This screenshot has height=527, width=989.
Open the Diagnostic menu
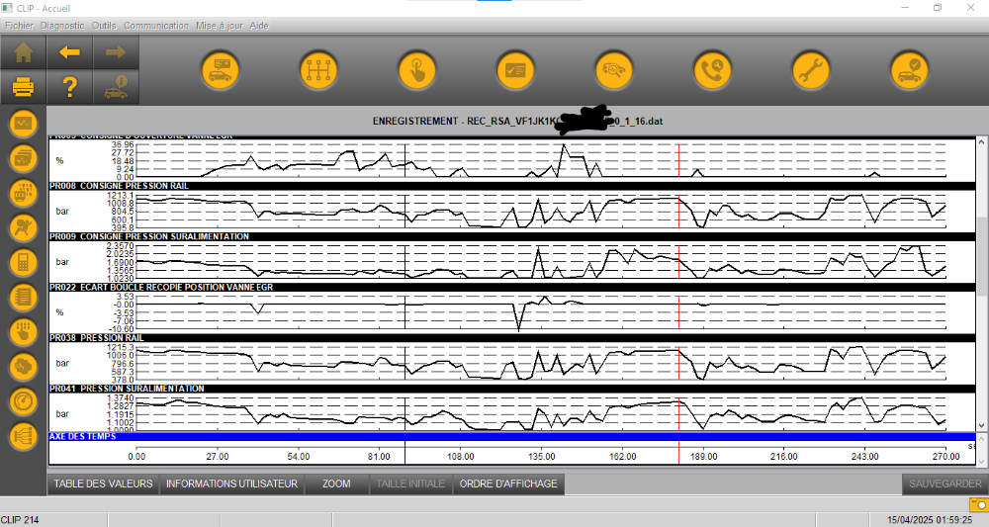pyautogui.click(x=62, y=25)
